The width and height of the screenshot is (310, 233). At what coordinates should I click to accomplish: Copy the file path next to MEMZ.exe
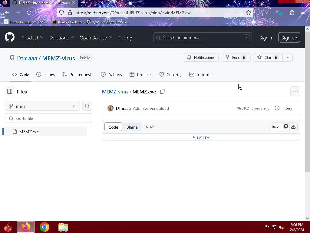click(163, 91)
